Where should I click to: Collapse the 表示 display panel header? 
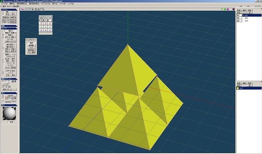coord(9,93)
